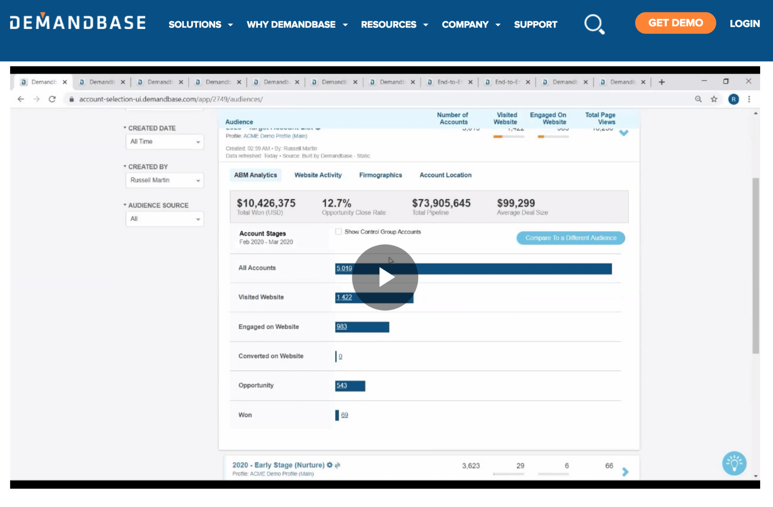Open the browser three-dot menu
This screenshot has height=507, width=773.
pyautogui.click(x=749, y=99)
